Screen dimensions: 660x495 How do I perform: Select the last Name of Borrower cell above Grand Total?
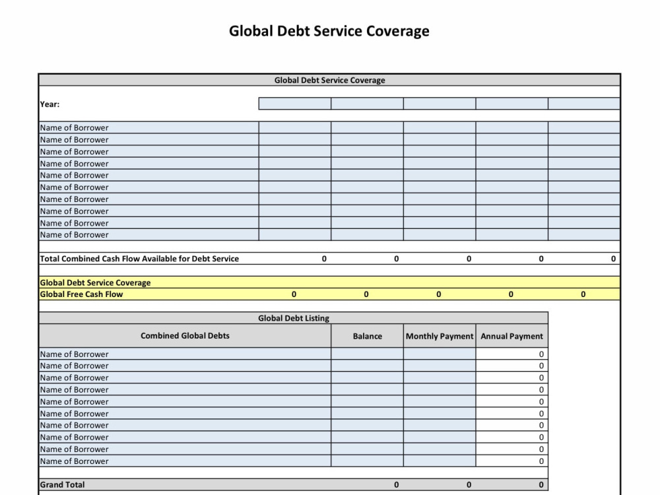(x=185, y=461)
